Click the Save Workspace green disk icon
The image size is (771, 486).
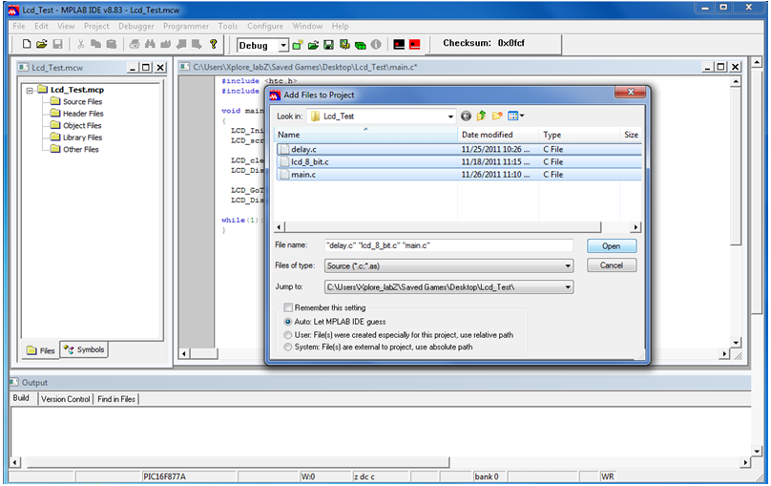pos(328,45)
